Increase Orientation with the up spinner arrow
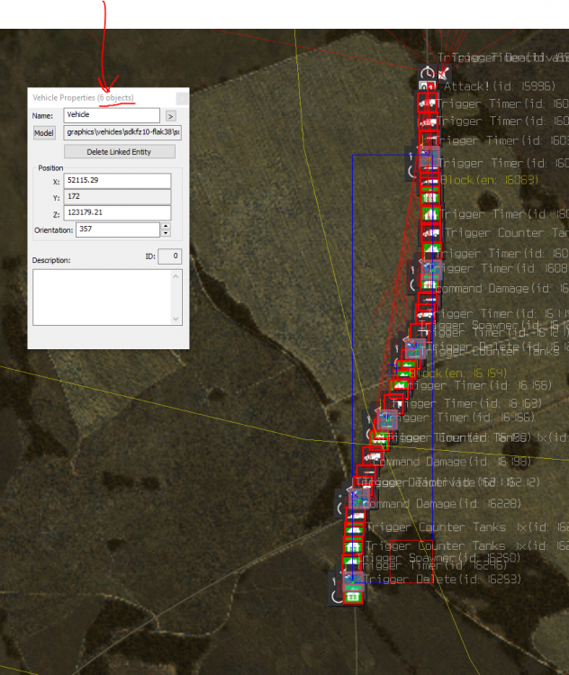This screenshot has height=675, width=569. click(166, 226)
